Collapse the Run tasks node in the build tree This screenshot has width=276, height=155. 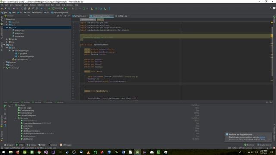tap(16, 118)
